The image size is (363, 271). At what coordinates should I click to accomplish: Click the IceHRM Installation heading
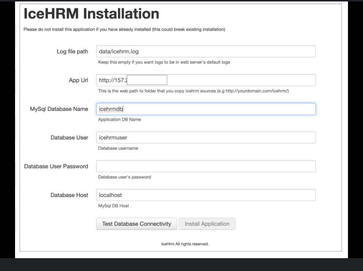[91, 14]
